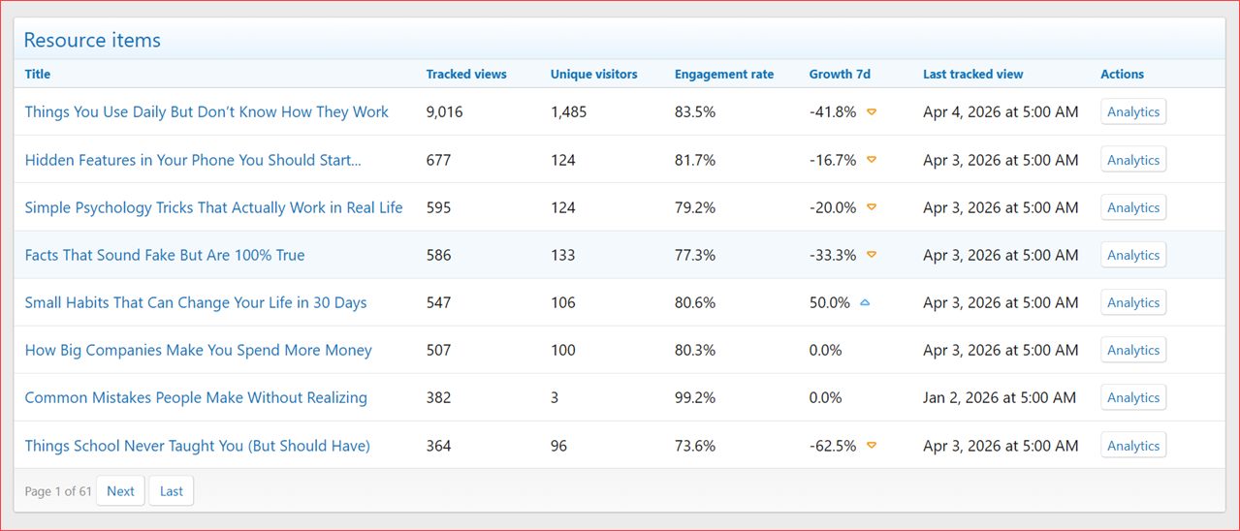Select the 'Jan 2, 2026 at 5:00 AM' date
1240x531 pixels.
[1000, 397]
